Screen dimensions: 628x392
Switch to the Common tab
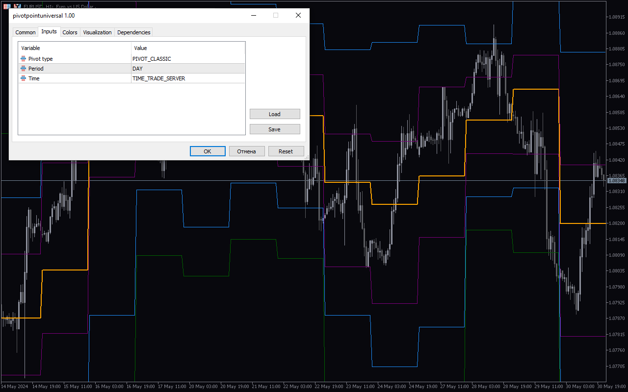click(x=26, y=32)
